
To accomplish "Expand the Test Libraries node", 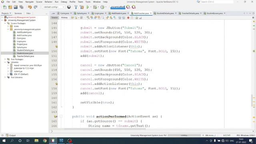I will tap(5, 77).
